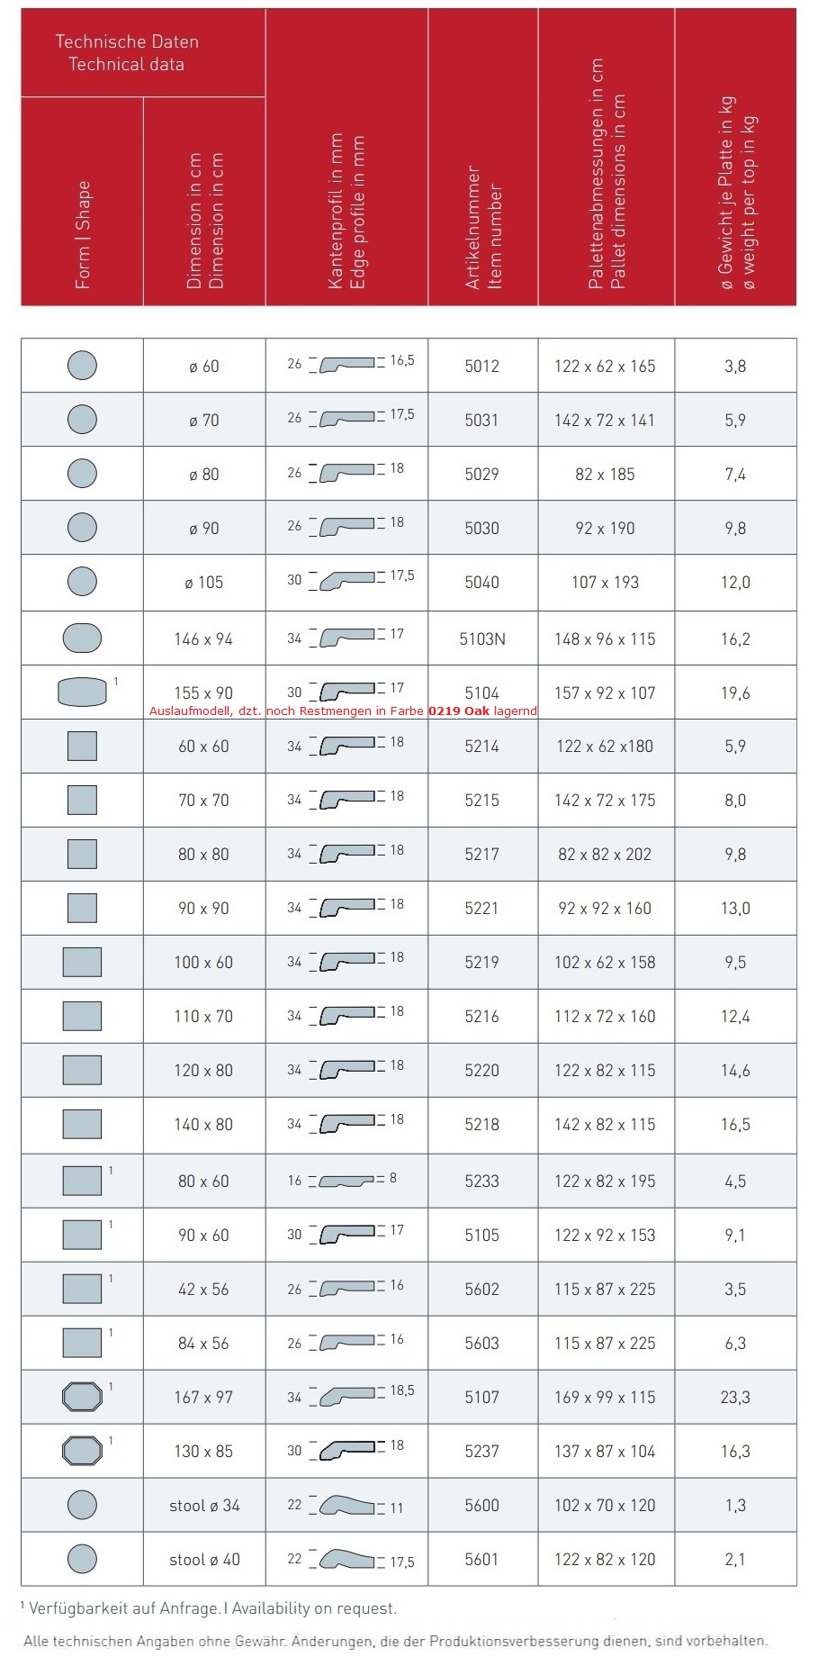This screenshot has height=1666, width=818.
Task: Select the barrel shape icon for 155 x 90
Action: (x=82, y=692)
